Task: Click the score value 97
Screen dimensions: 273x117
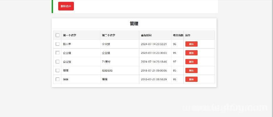Action: [174, 62]
